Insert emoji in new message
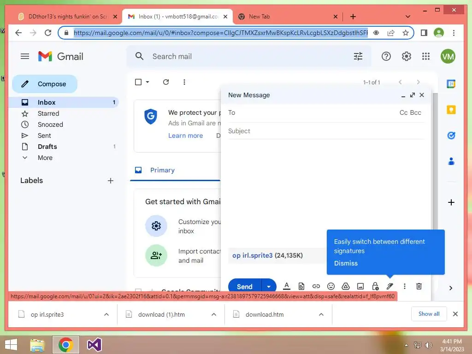This screenshot has width=472, height=354. click(331, 286)
